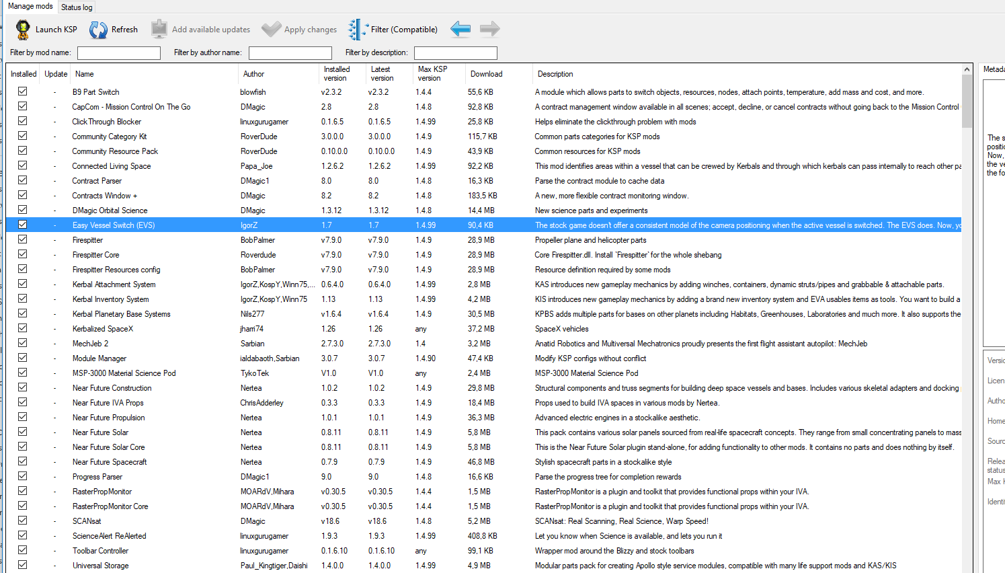Click the Filter by mod name field
Screen dimensions: 1005x573
point(119,52)
